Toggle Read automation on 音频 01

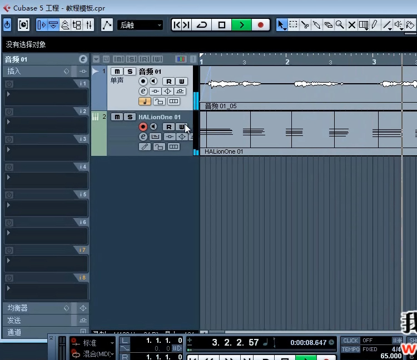coord(168,82)
